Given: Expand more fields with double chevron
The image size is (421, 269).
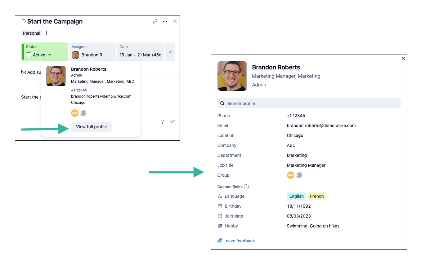Looking at the screenshot, I should pos(170,51).
